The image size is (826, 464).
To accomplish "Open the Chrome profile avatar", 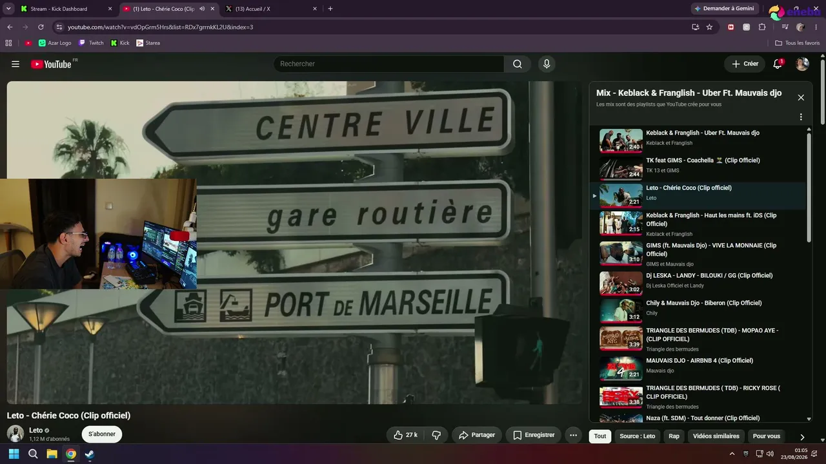I will [801, 27].
